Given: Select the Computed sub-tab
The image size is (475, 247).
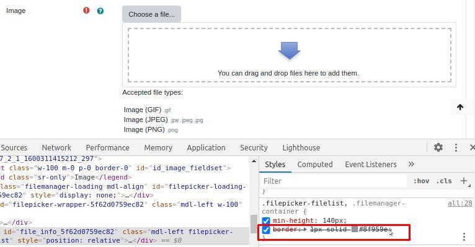Looking at the screenshot, I should (315, 165).
